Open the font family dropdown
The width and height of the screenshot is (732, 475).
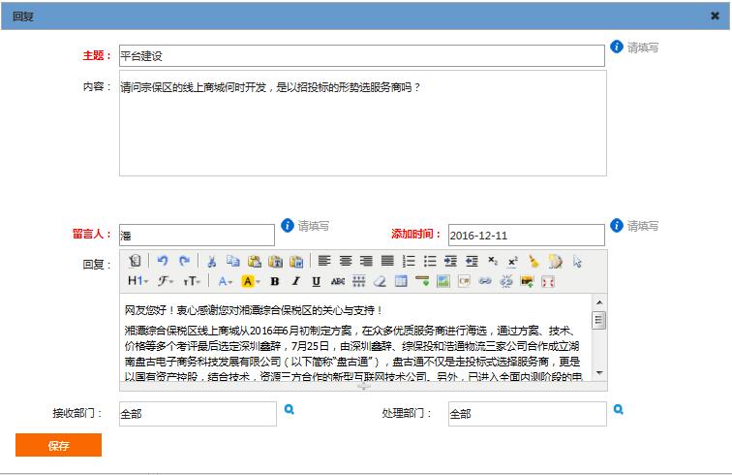(x=166, y=281)
